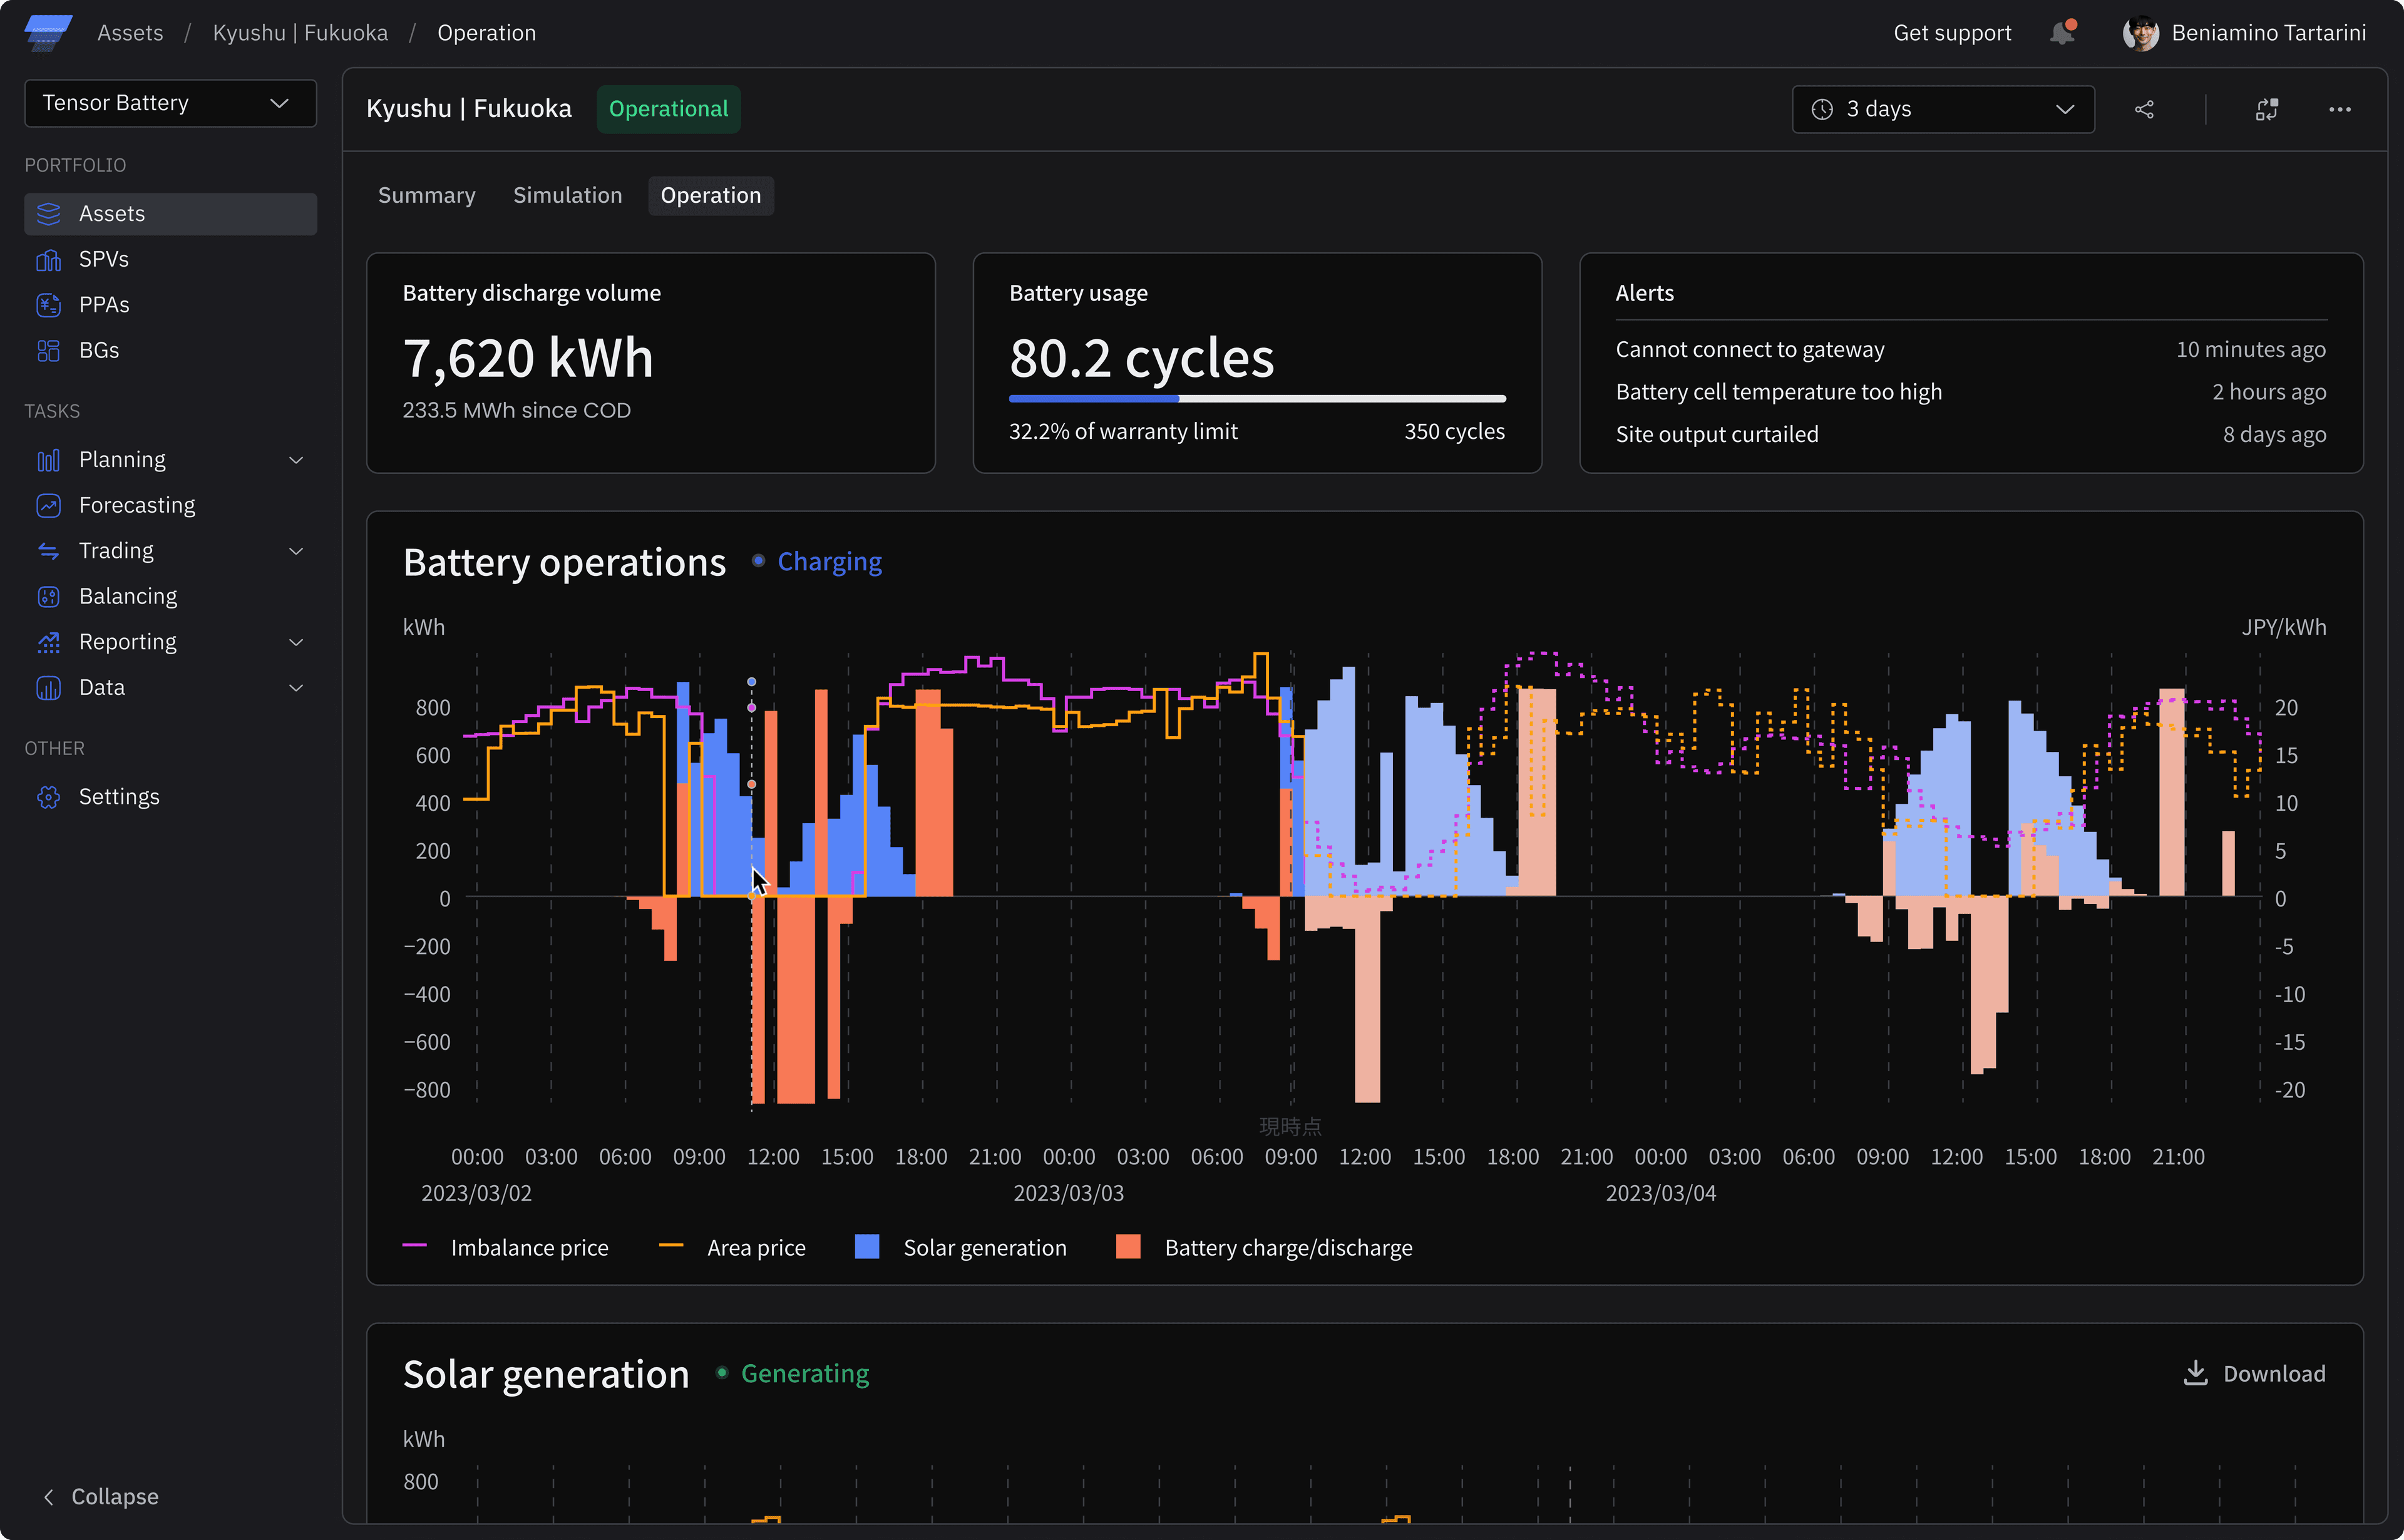The height and width of the screenshot is (1540, 2404).
Task: Click the share icon next to time range
Action: click(2145, 109)
